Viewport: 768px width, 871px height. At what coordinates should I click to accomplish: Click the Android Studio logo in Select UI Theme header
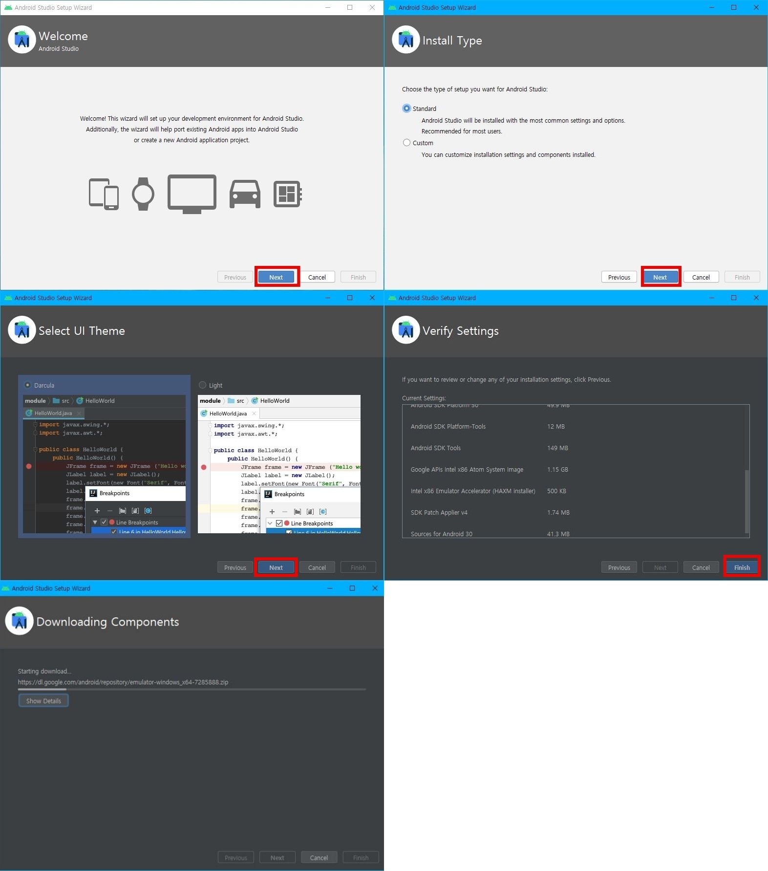(22, 330)
